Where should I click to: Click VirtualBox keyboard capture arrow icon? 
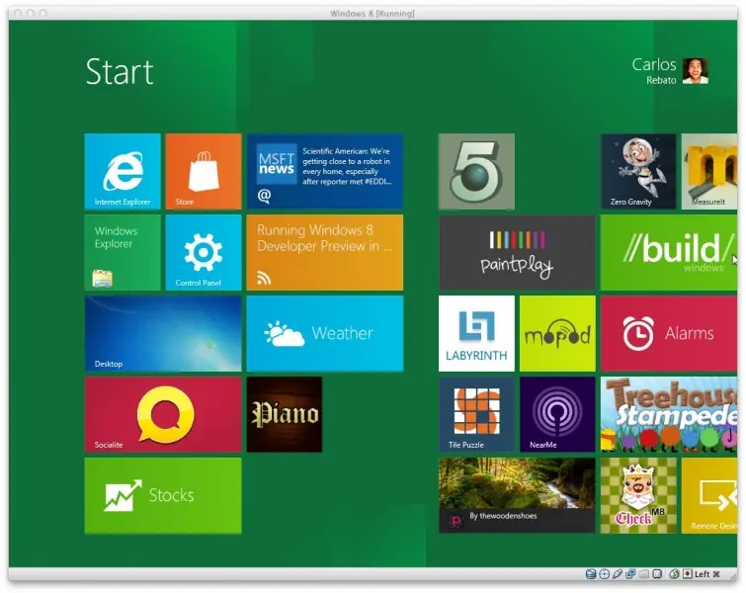pos(688,574)
